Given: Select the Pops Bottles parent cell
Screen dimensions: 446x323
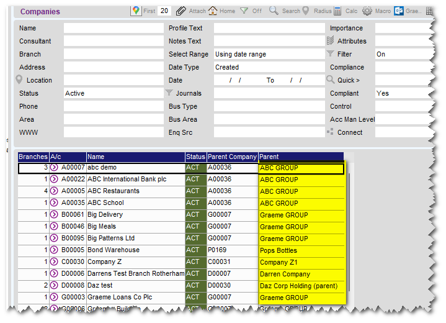Looking at the screenshot, I should [x=301, y=250].
